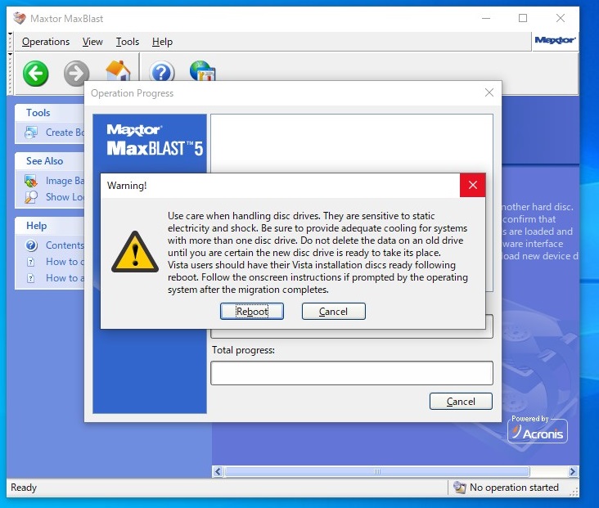Click the second 'How to' help link
Image resolution: width=599 pixels, height=508 pixels.
tap(65, 278)
